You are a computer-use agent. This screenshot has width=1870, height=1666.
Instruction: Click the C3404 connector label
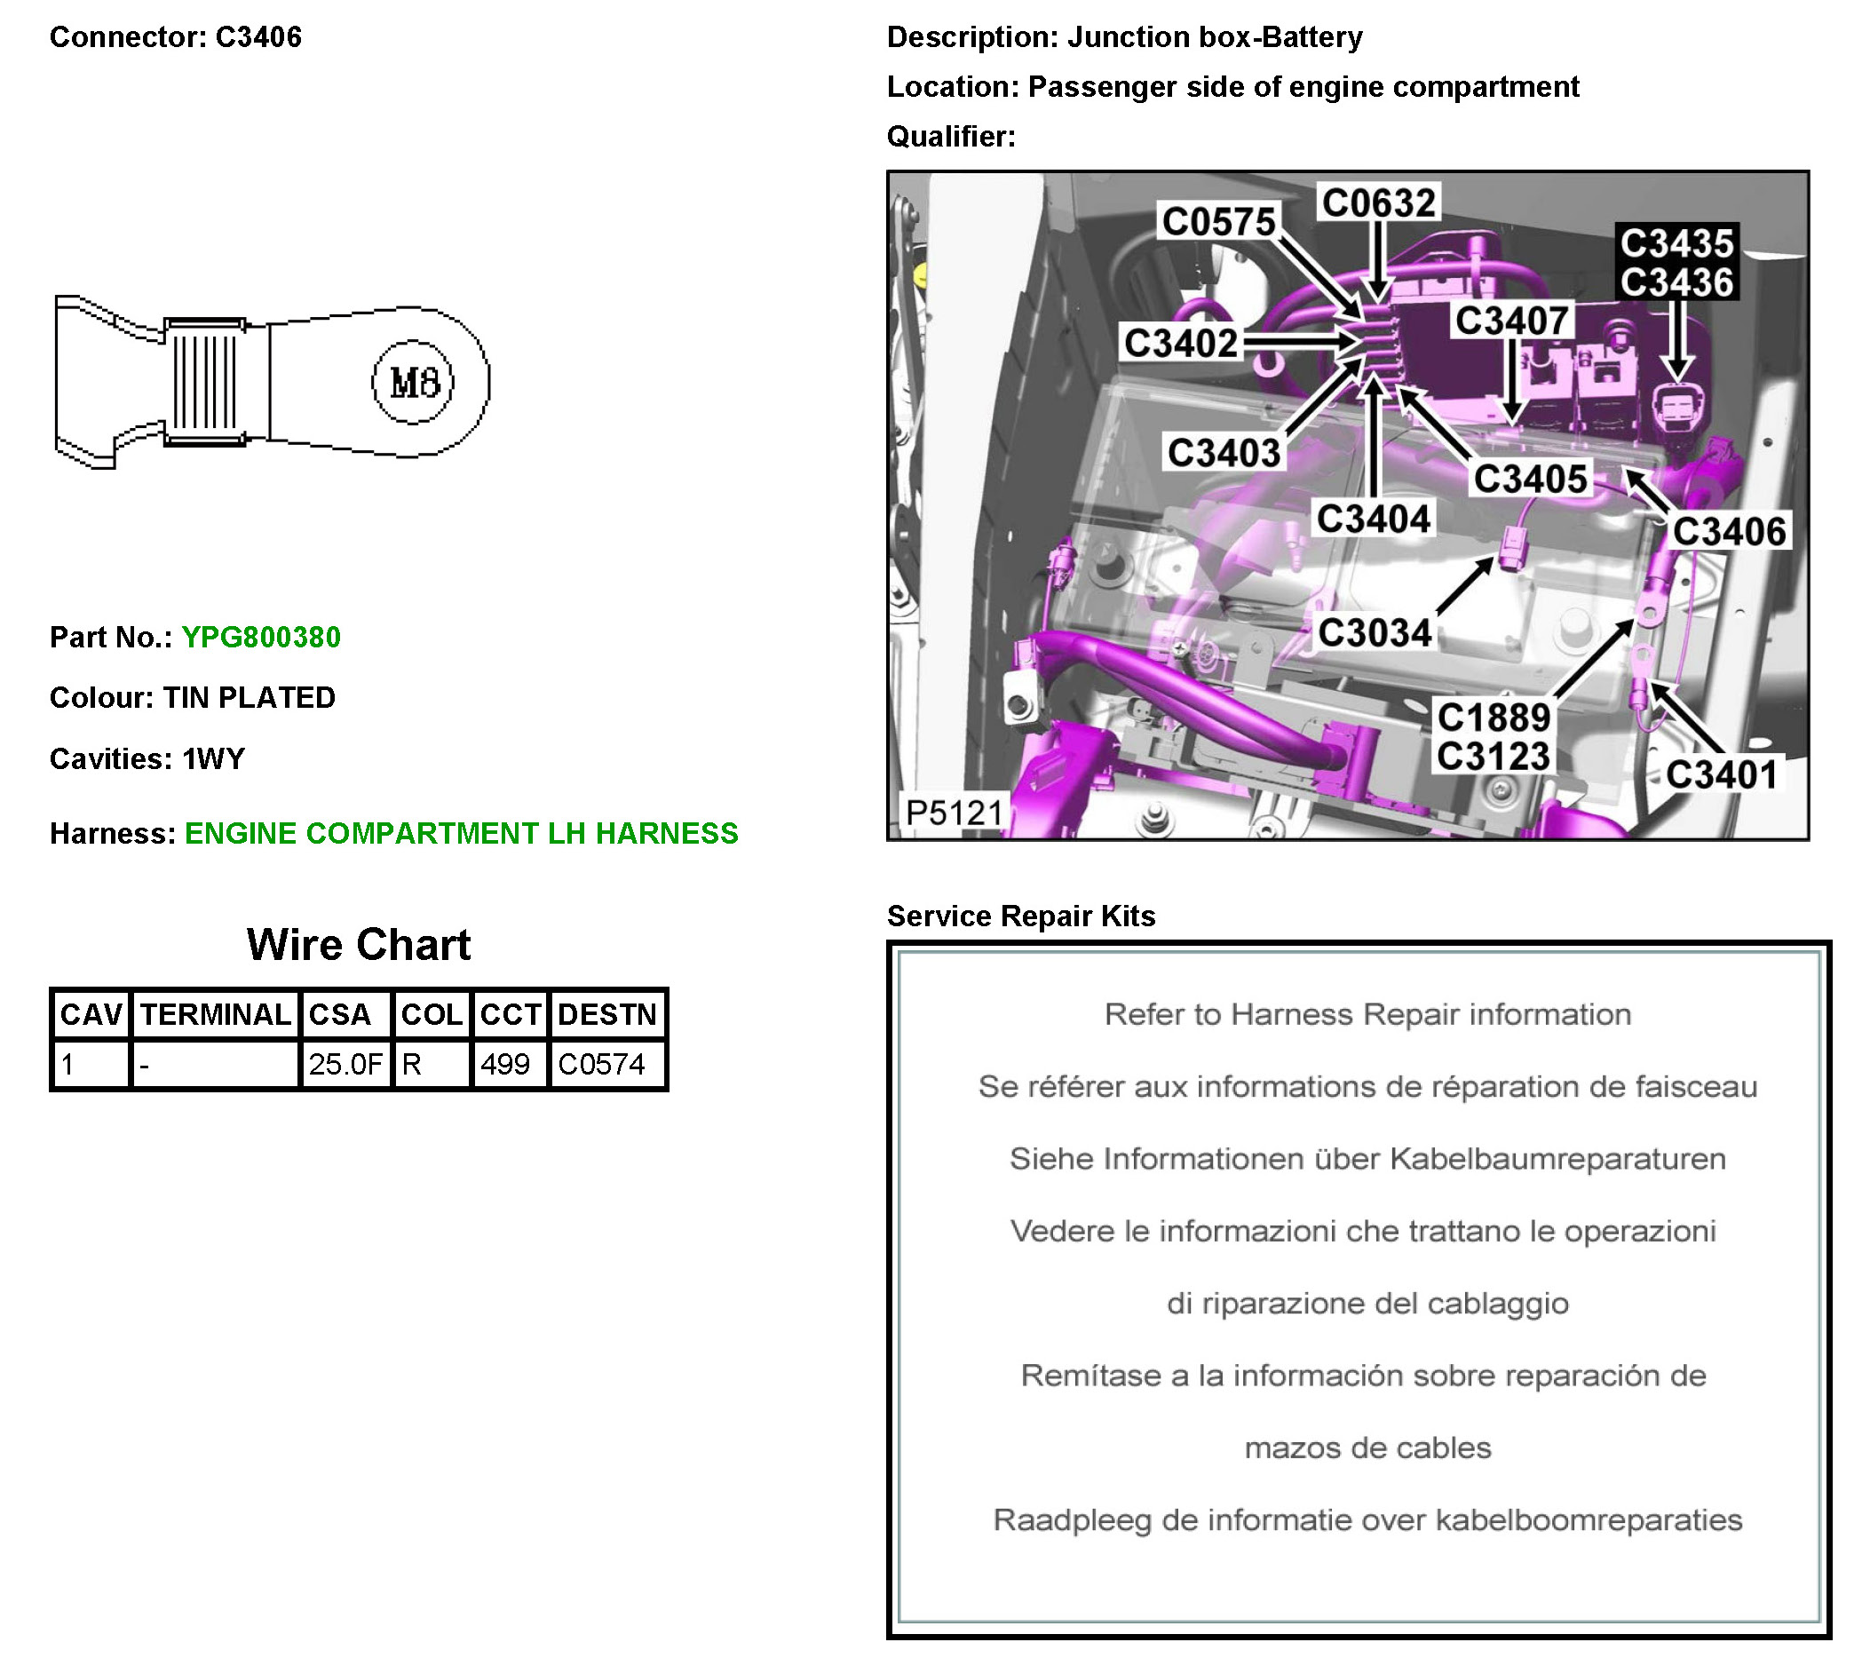pyautogui.click(x=1373, y=519)
